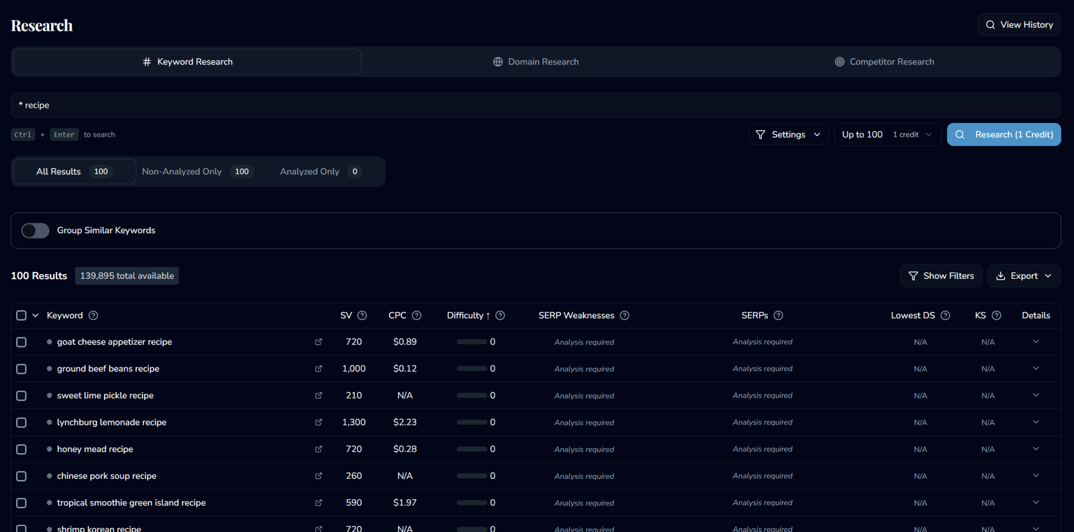Screen dimensions: 1074x532
Task: Open external link for ground beef beans recipe
Action: pos(318,369)
